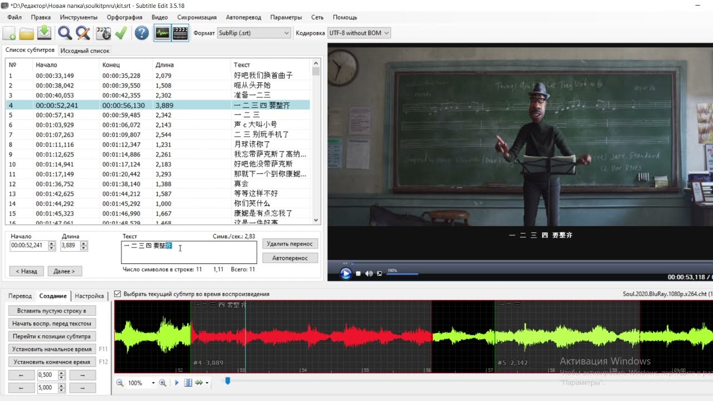Viewport: 713px width, 401px height.
Task: Click Установить конечное время button
Action: 52,361
